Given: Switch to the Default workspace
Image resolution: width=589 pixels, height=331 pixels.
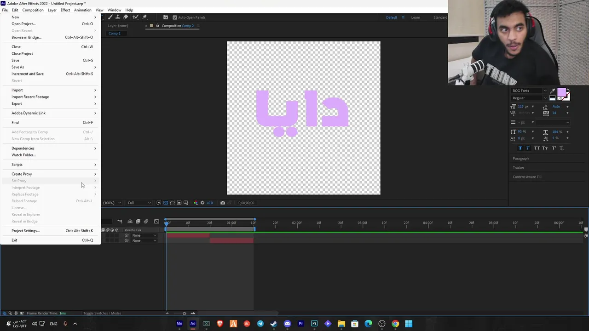Looking at the screenshot, I should tap(392, 17).
